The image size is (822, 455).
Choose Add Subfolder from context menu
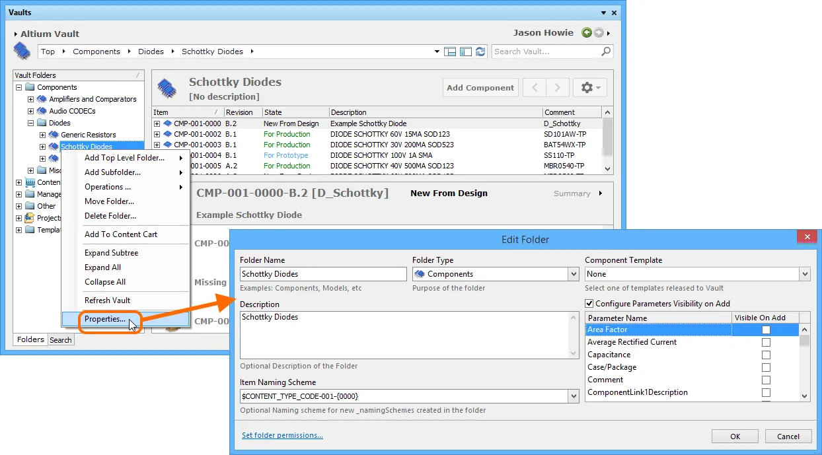click(x=125, y=172)
